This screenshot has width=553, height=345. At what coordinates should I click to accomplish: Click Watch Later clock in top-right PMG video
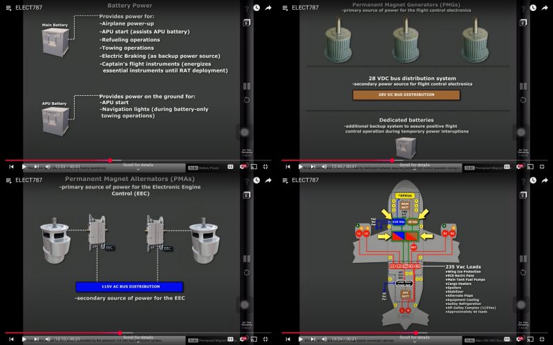[x=534, y=7]
